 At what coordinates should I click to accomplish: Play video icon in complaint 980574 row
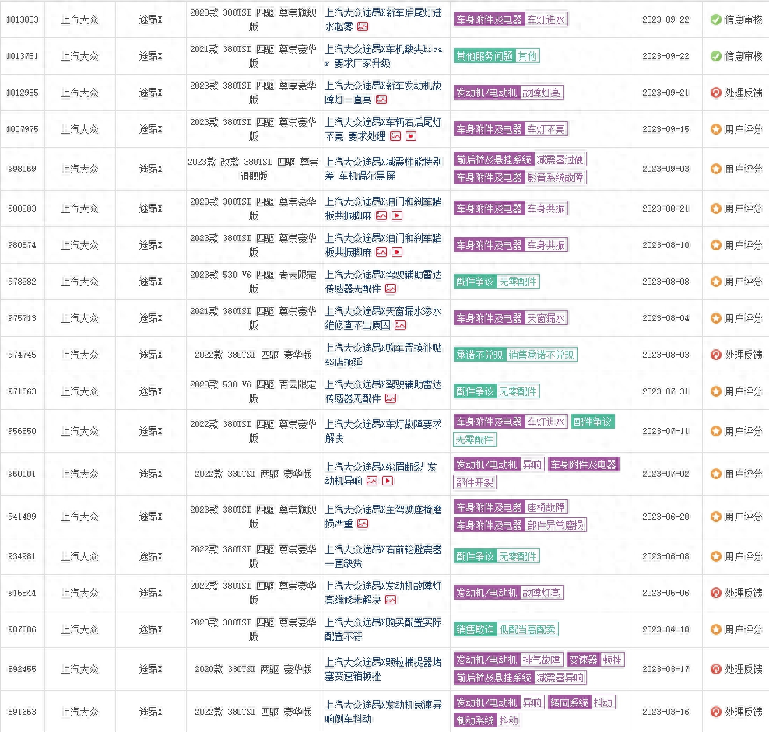pyautogui.click(x=397, y=252)
